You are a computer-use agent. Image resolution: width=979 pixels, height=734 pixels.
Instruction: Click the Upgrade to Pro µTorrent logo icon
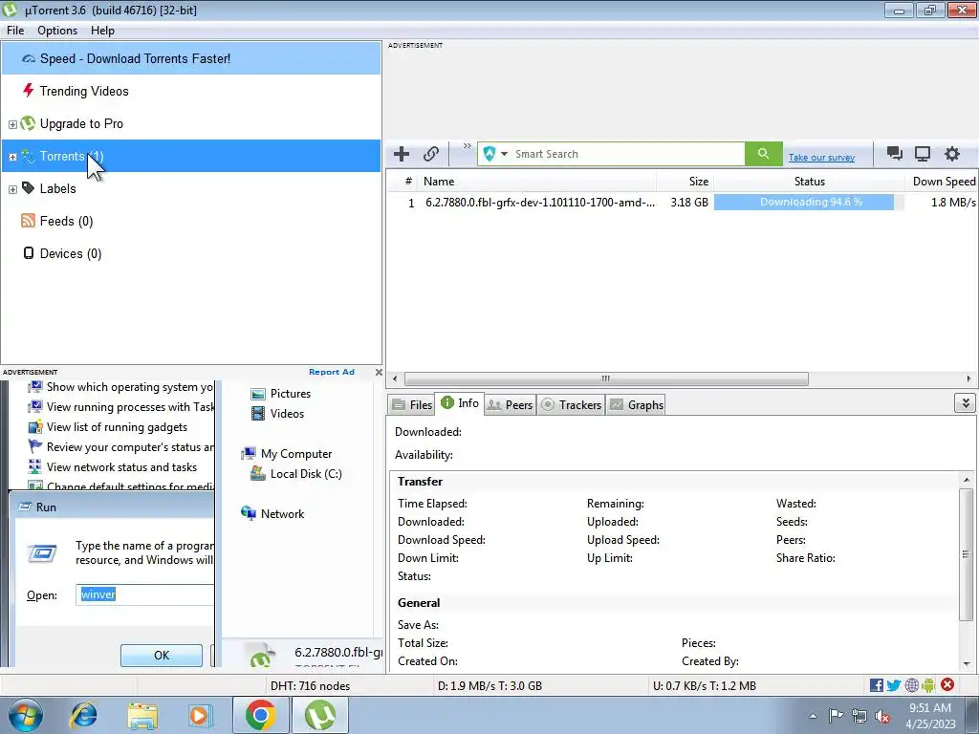[28, 123]
